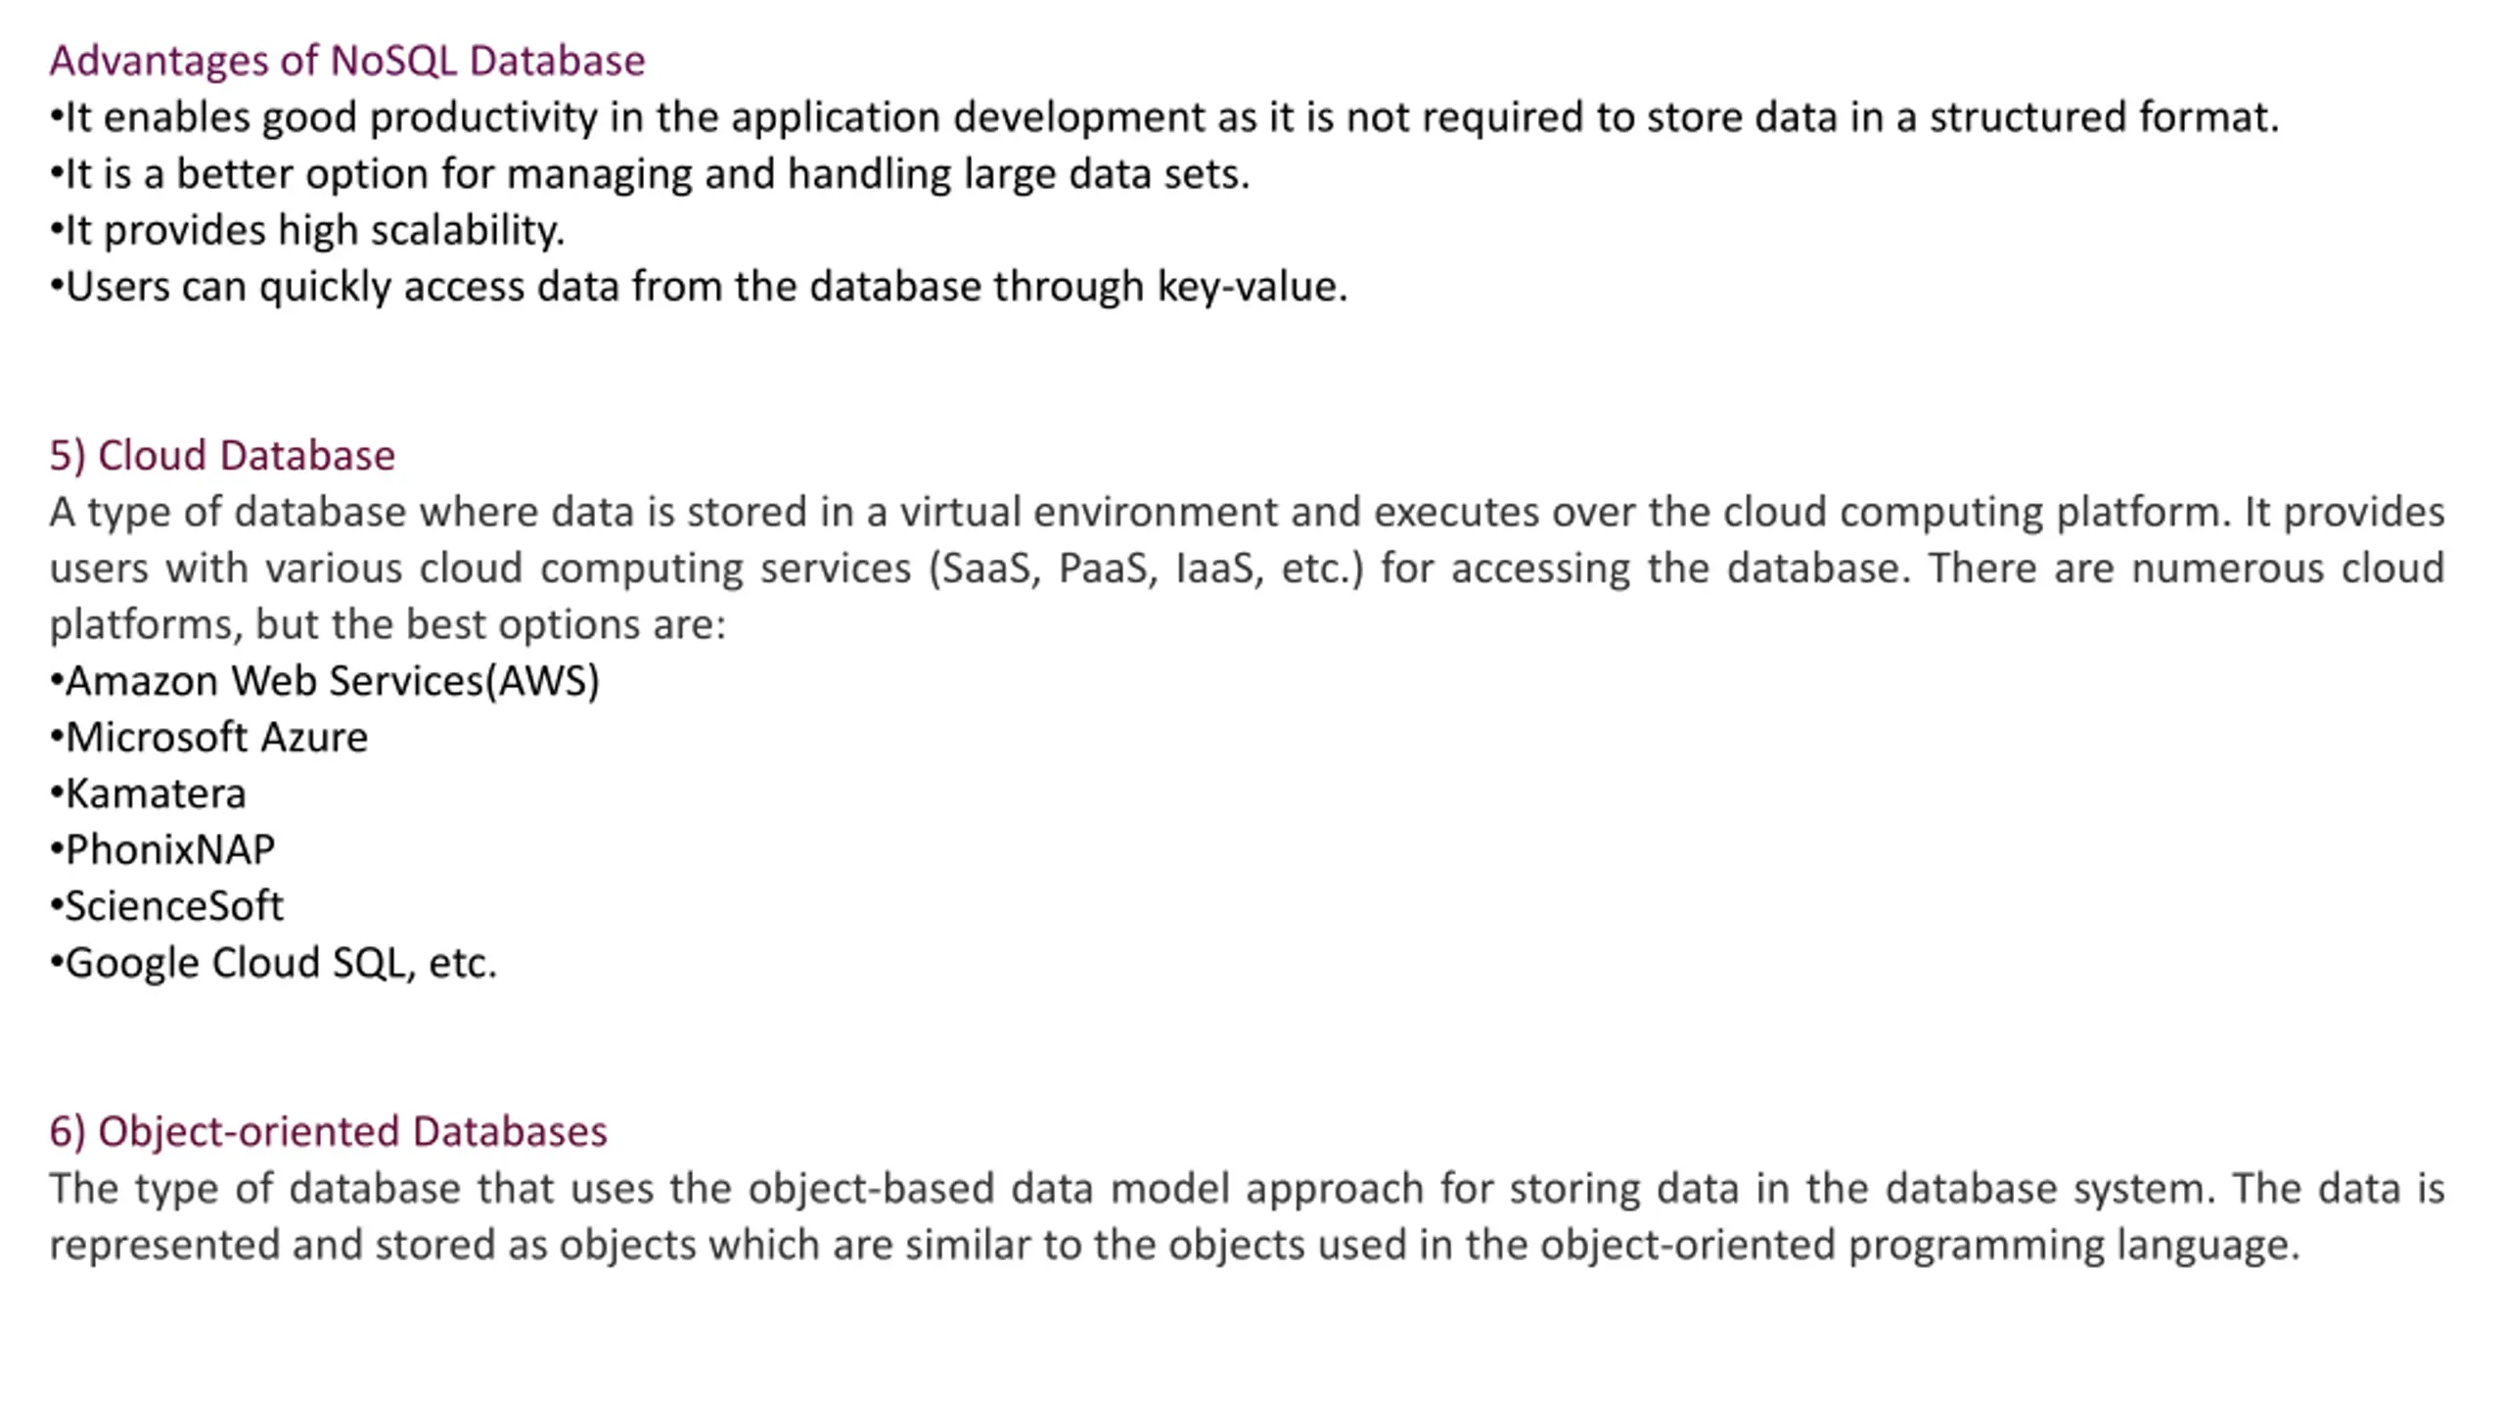Select the 'Amazon Web Services(AWS)' bullet

[x=325, y=681]
